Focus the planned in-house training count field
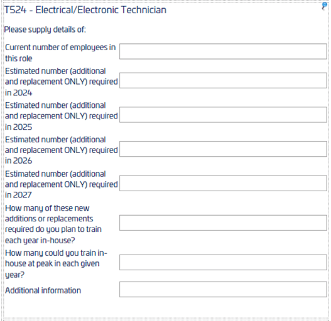This screenshot has height=321, width=331. point(223,223)
